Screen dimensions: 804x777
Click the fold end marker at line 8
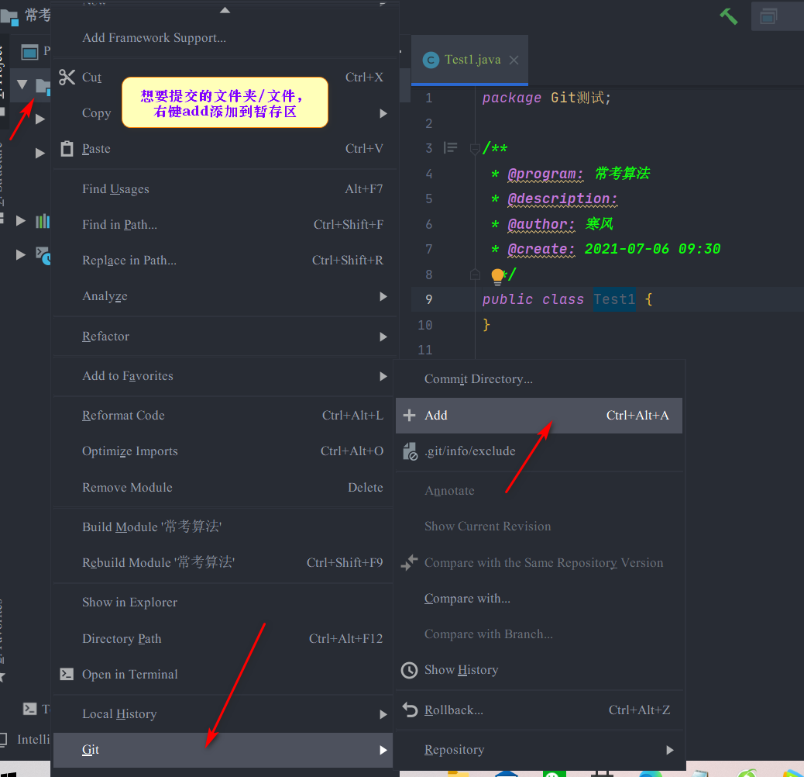click(475, 275)
